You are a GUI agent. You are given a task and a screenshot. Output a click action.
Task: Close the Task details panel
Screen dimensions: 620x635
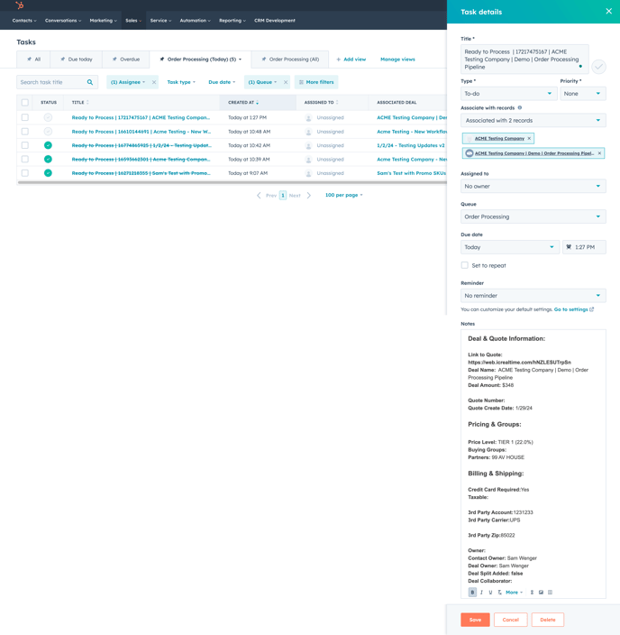point(608,12)
